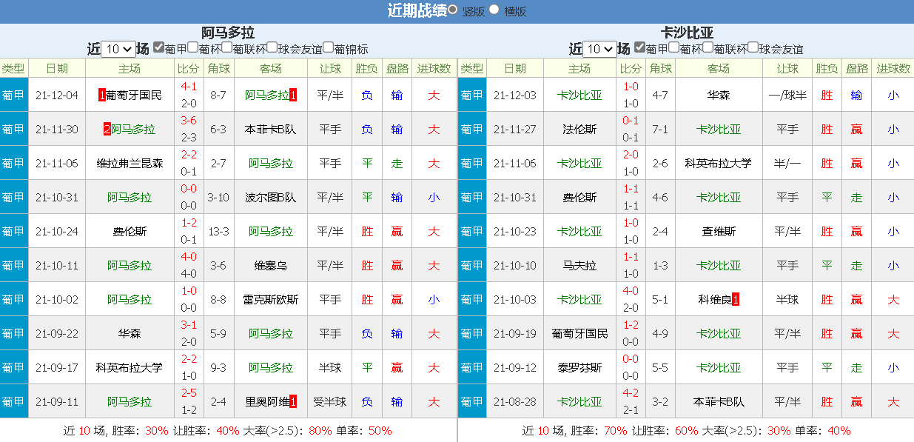
Task: Click the 卡沙比亚 team heading
Action: coord(687,33)
